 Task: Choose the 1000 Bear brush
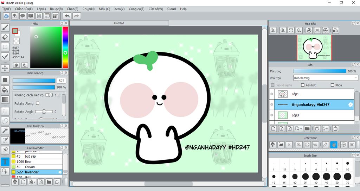tap(37, 161)
